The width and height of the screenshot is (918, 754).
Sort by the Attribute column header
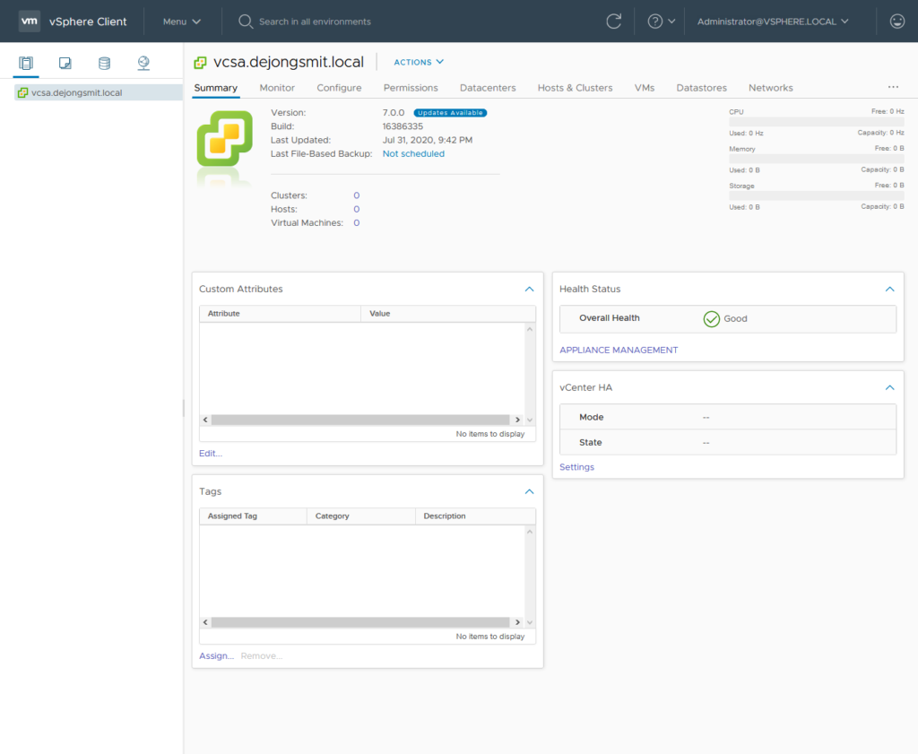click(x=280, y=314)
